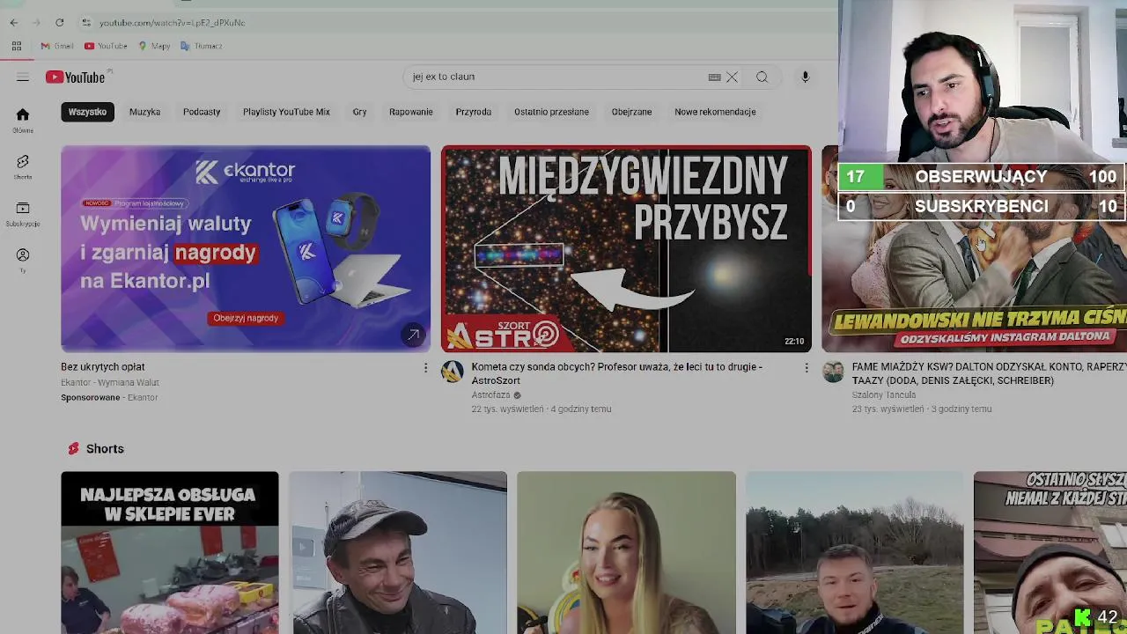This screenshot has width=1127, height=634.
Task: Open the browser apps grid shortcut
Action: point(17,46)
